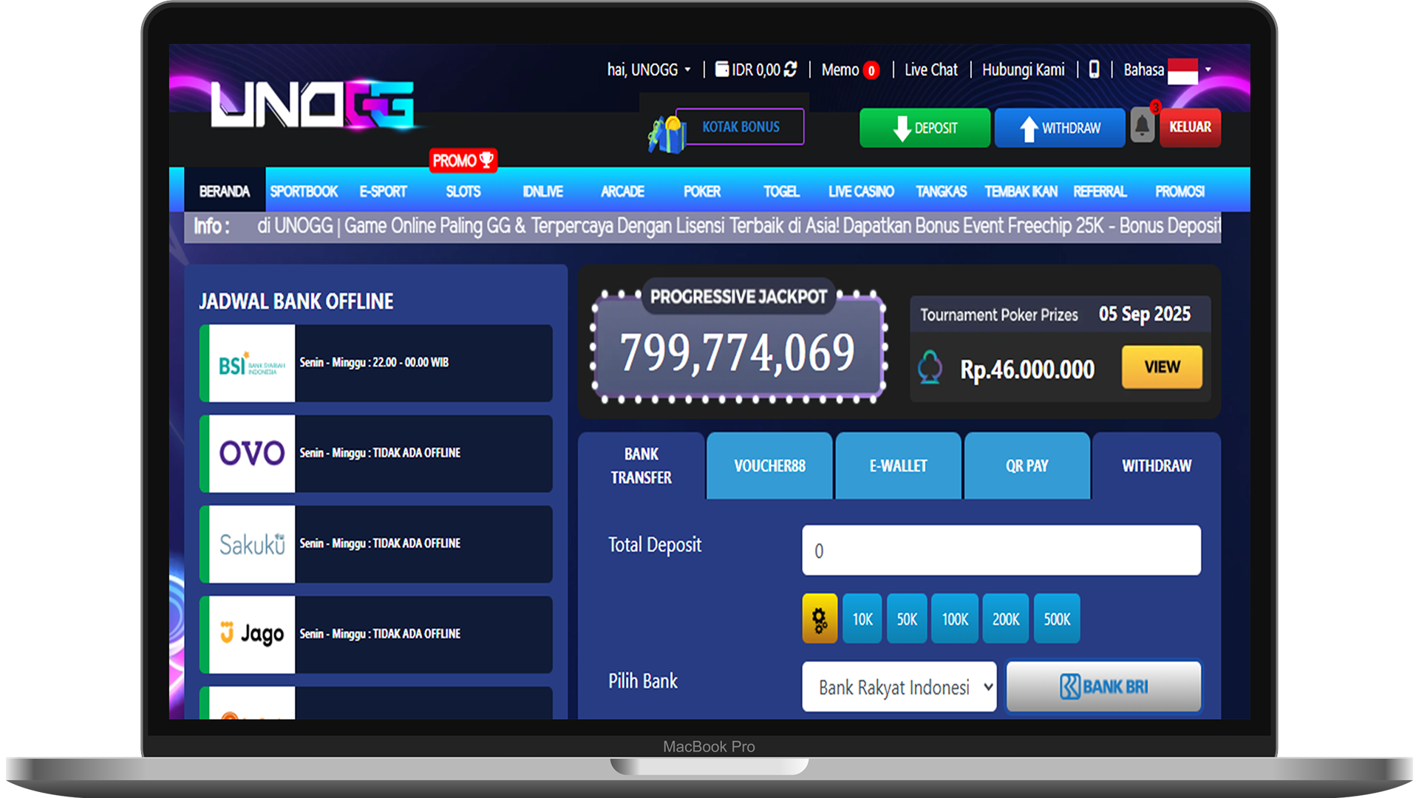The image size is (1419, 798).
Task: Click the Rp.46.000.000 prize text
Action: click(x=1027, y=369)
